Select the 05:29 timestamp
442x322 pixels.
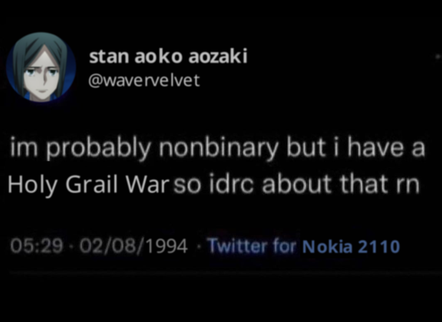[37, 246]
